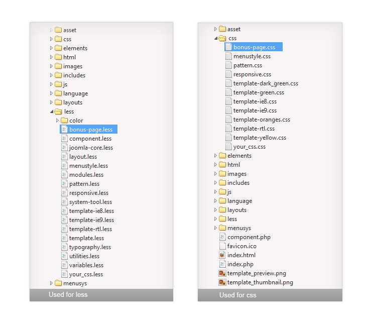This screenshot has height=326, width=370.
Task: Select bonus-page.css in the tree
Action: [x=254, y=47]
